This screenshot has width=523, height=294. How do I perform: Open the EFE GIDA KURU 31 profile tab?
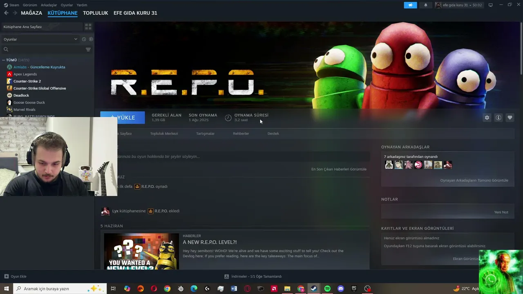(135, 13)
